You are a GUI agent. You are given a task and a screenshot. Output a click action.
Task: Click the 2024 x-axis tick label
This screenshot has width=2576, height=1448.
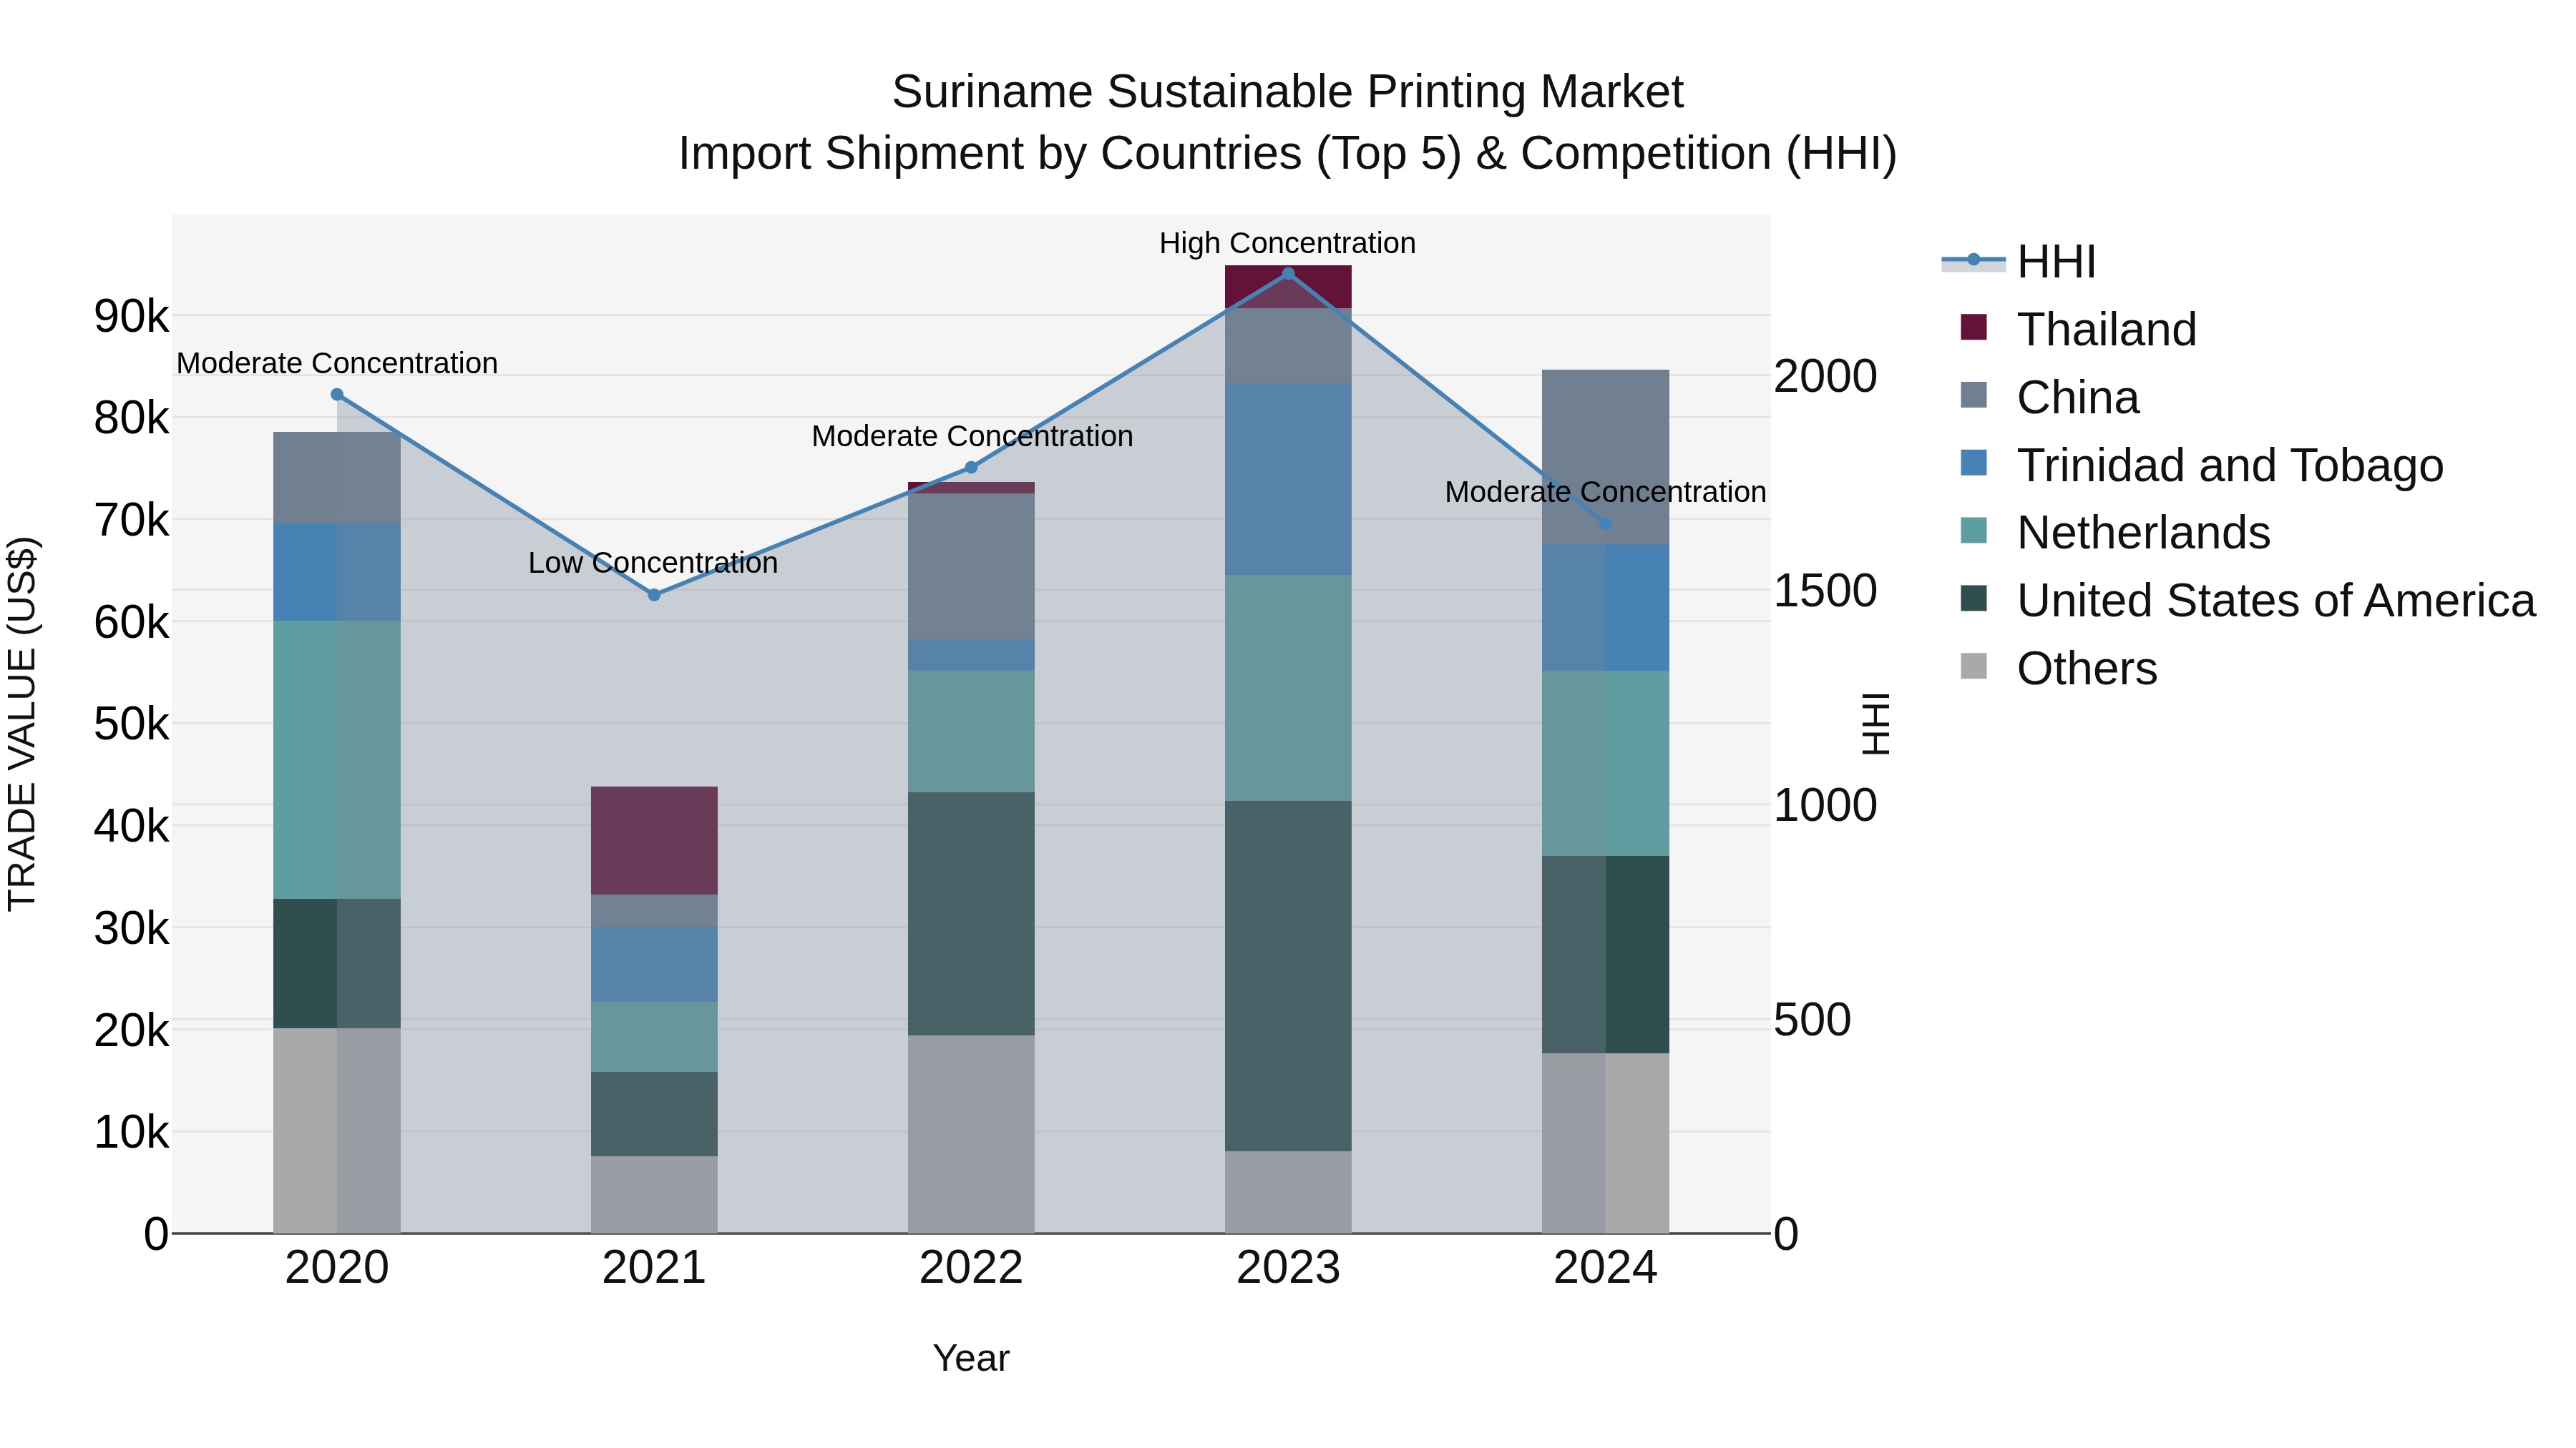click(x=1605, y=1268)
